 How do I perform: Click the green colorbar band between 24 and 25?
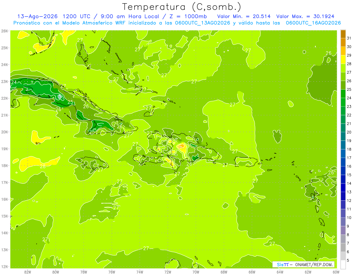(343, 94)
